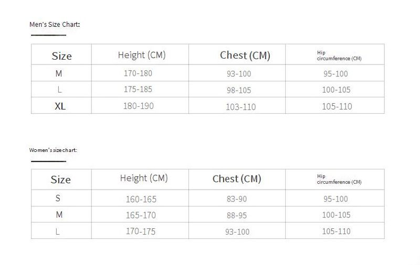Click Chest (CM) header in women's table
Image resolution: width=420 pixels, height=265 pixels.
coord(237,179)
